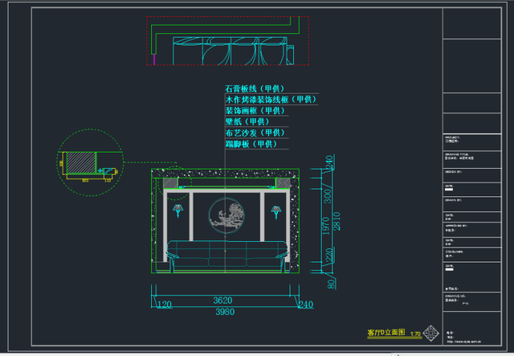Click the 120 dimension at bottom left

point(164,305)
